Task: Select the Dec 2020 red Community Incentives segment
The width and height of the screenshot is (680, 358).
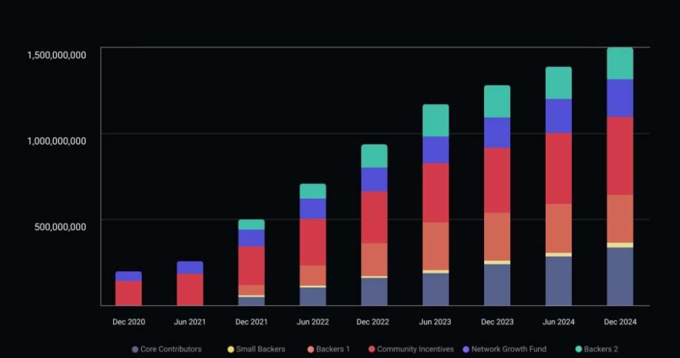Action: click(x=129, y=293)
